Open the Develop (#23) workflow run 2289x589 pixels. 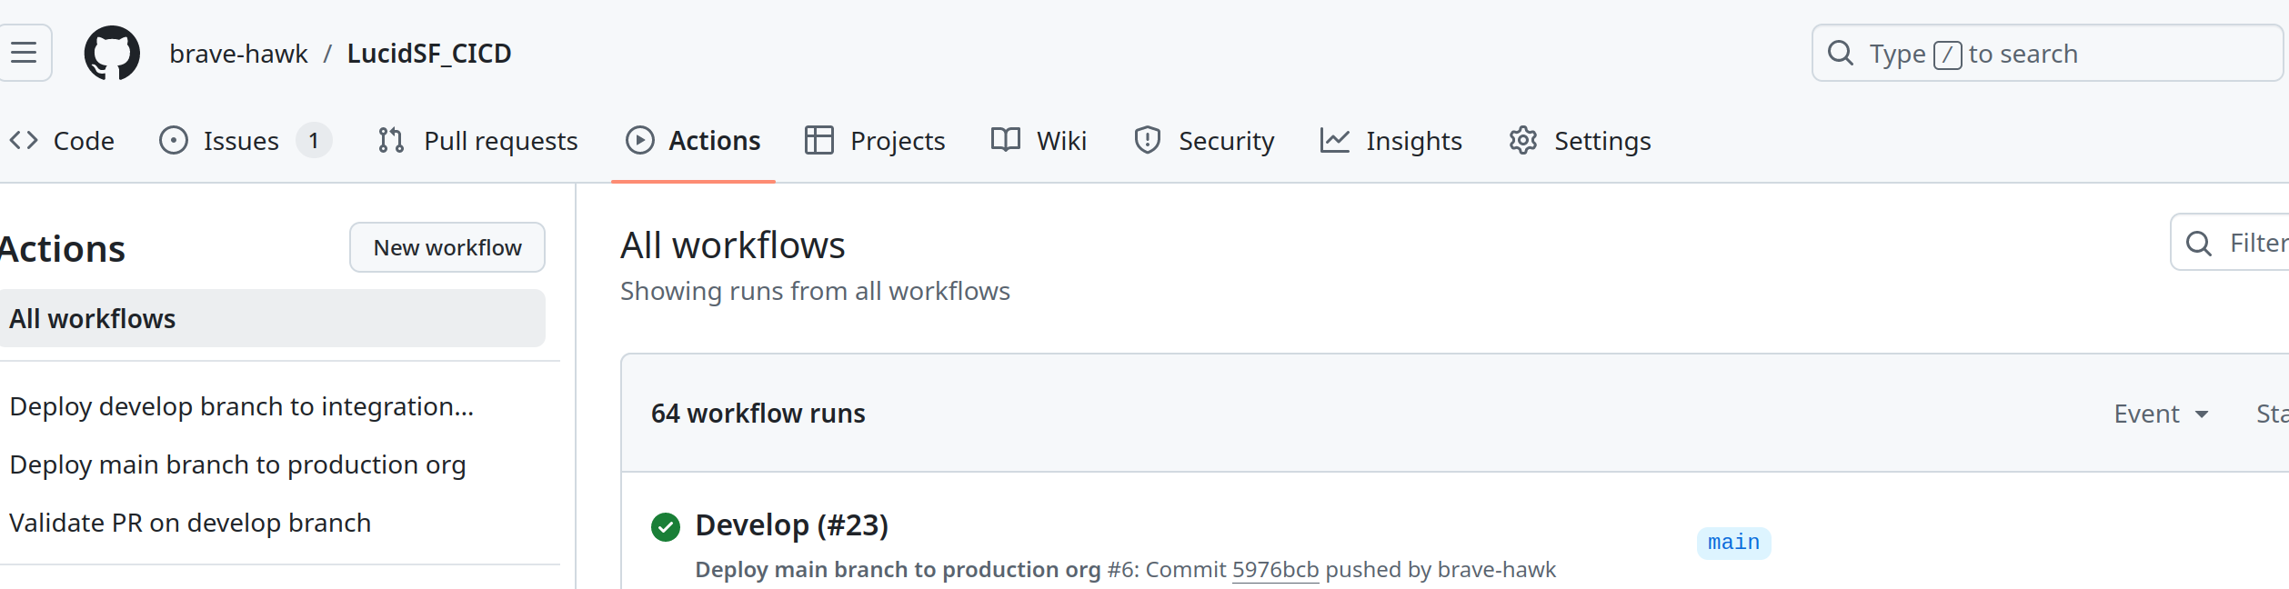tap(791, 525)
